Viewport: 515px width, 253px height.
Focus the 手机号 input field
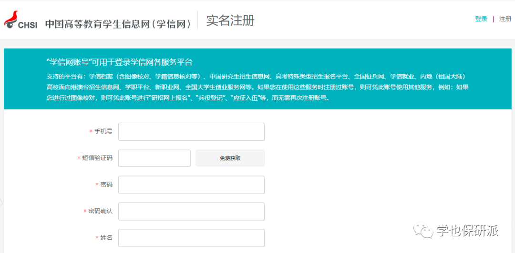click(191, 132)
